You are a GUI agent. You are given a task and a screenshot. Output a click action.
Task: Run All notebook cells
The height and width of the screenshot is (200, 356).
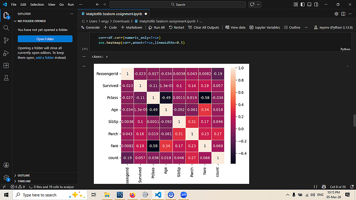[x=156, y=27]
